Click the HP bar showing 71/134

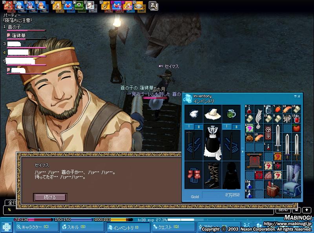tap(33, 220)
